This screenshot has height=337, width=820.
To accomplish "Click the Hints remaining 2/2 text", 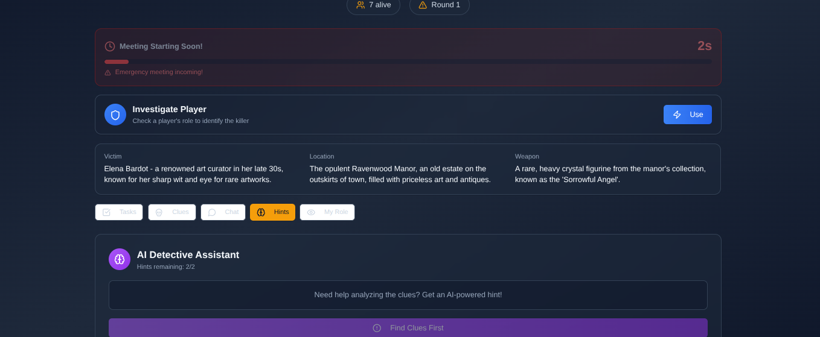I will (166, 266).
